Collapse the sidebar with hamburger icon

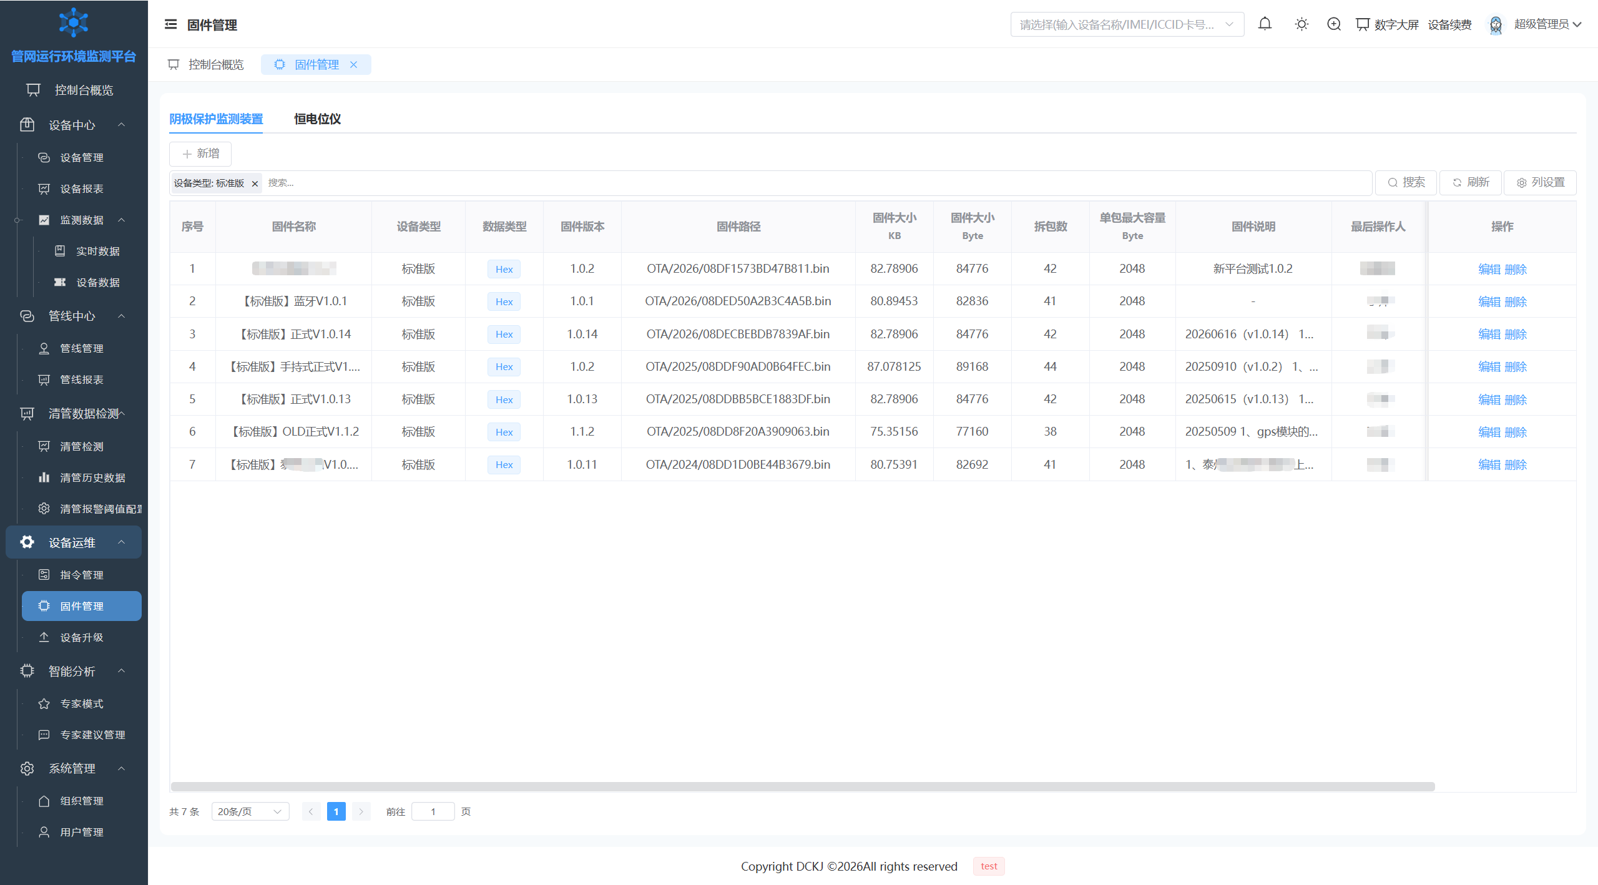coord(170,24)
